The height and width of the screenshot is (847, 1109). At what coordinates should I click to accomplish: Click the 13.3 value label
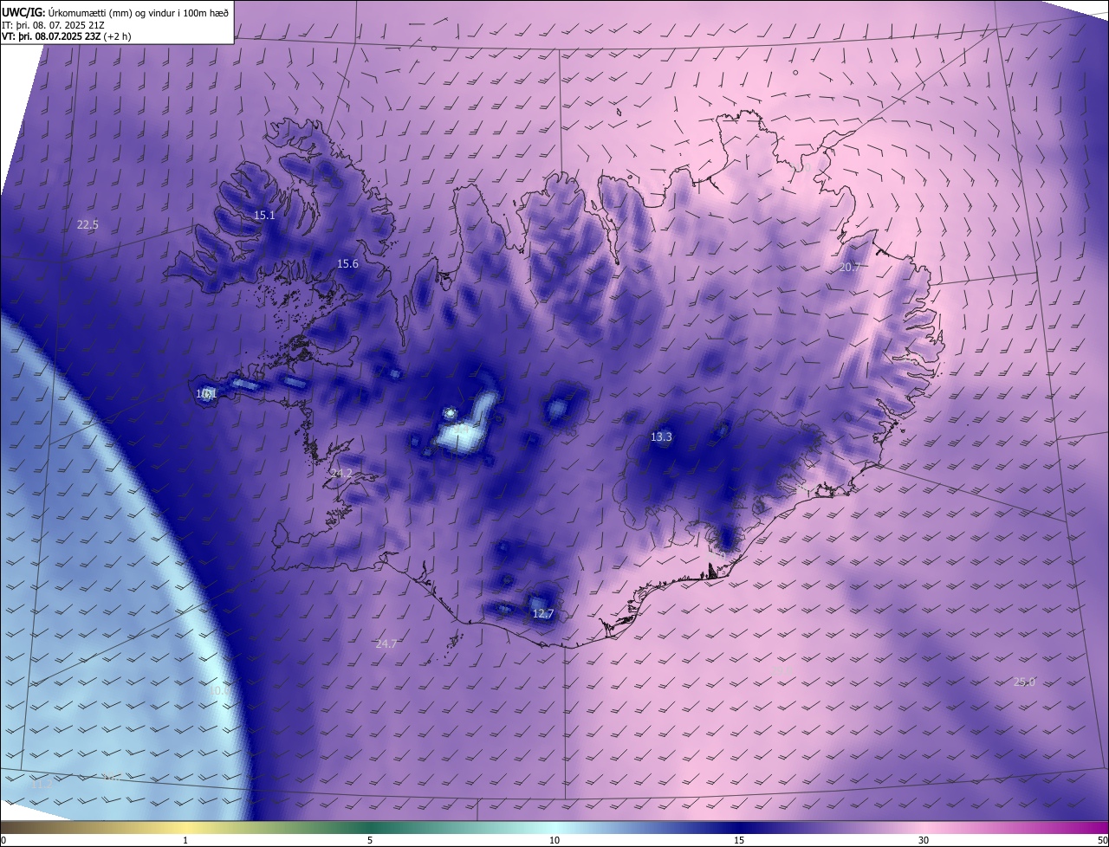pos(661,436)
